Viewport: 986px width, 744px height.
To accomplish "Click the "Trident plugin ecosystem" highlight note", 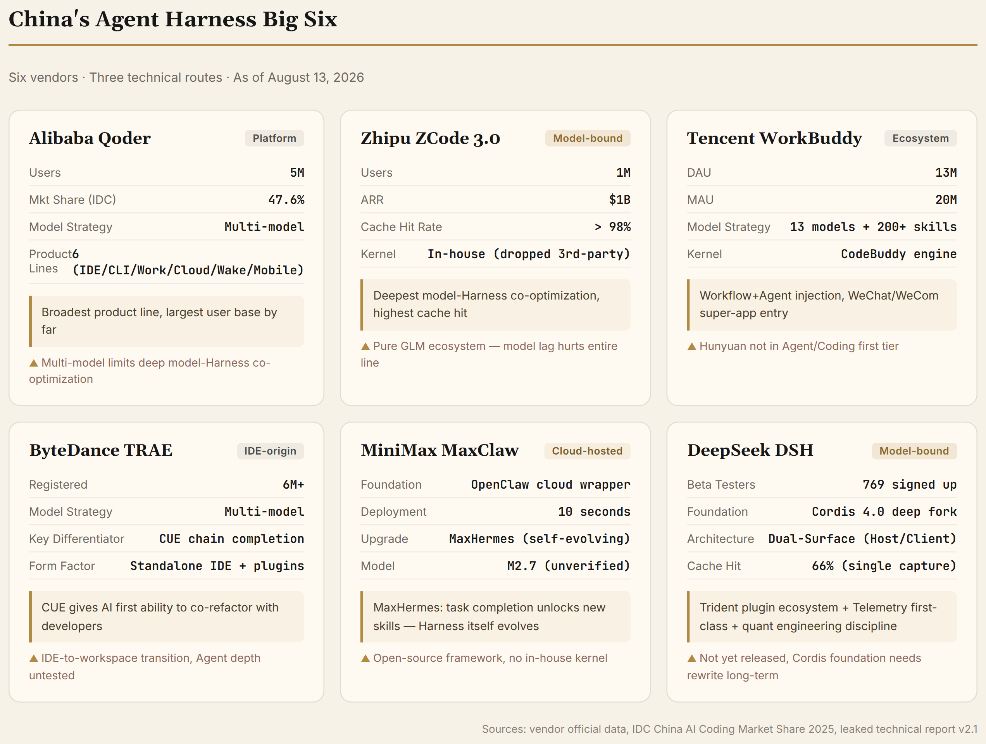I will (822, 617).
